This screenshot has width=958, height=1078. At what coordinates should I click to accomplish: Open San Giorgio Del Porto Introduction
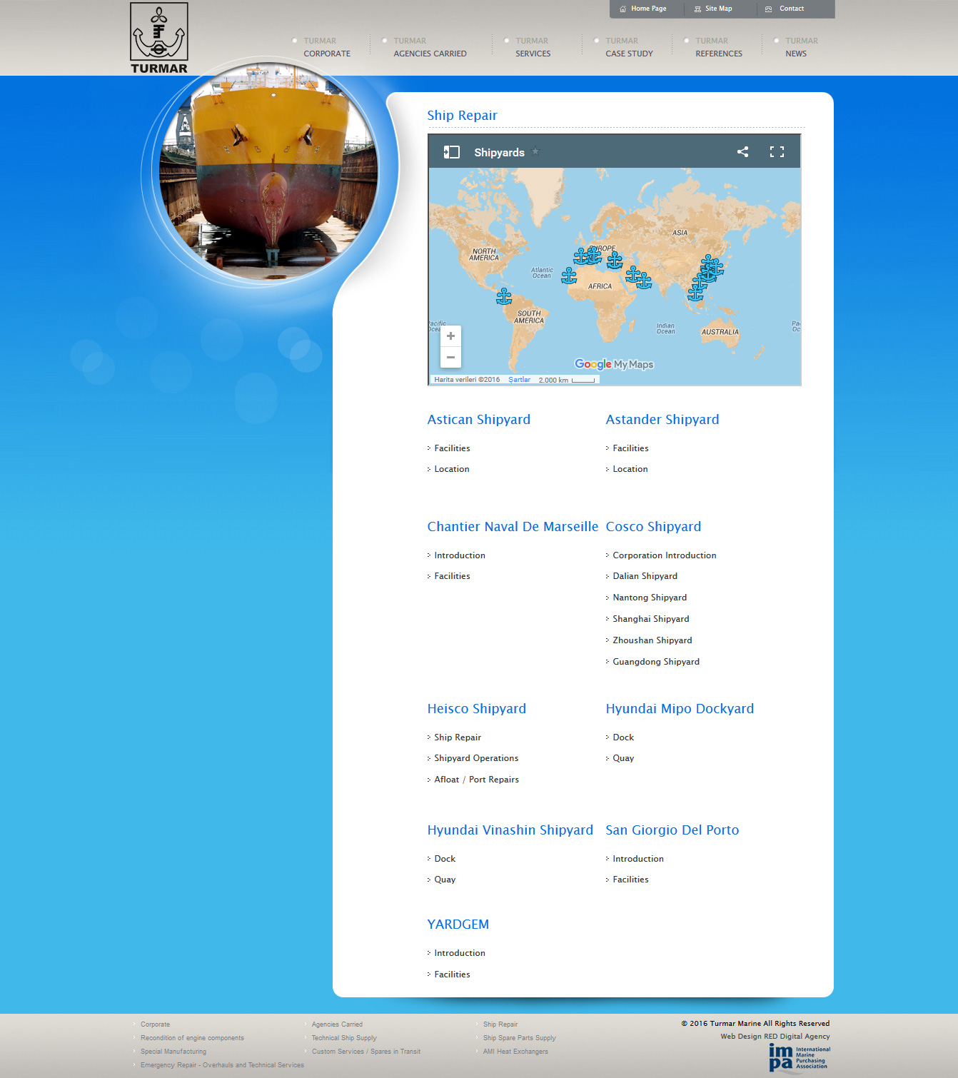click(638, 859)
